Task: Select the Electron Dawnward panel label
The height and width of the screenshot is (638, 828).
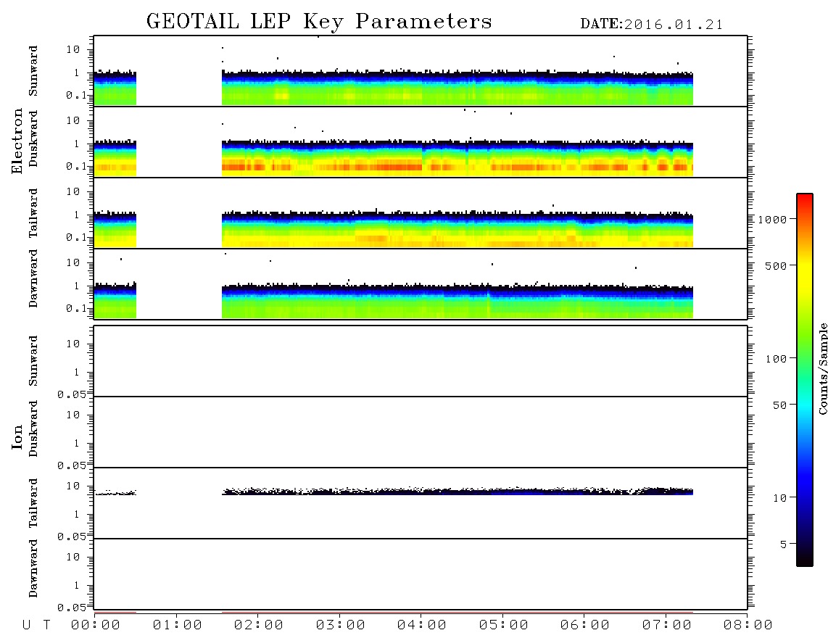Action: click(x=33, y=278)
